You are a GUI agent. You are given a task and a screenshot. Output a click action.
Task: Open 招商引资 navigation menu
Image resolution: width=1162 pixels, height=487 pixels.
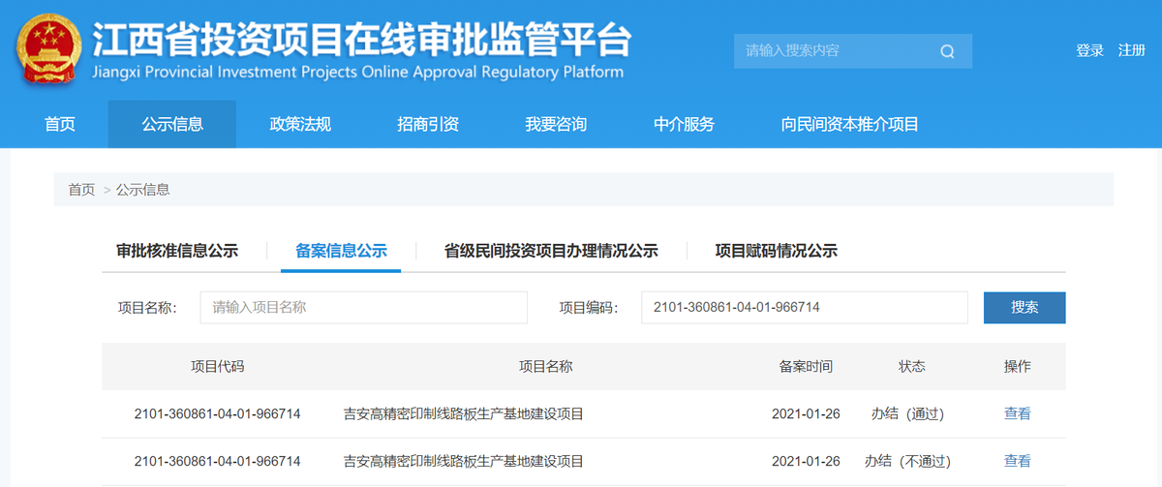click(x=428, y=124)
